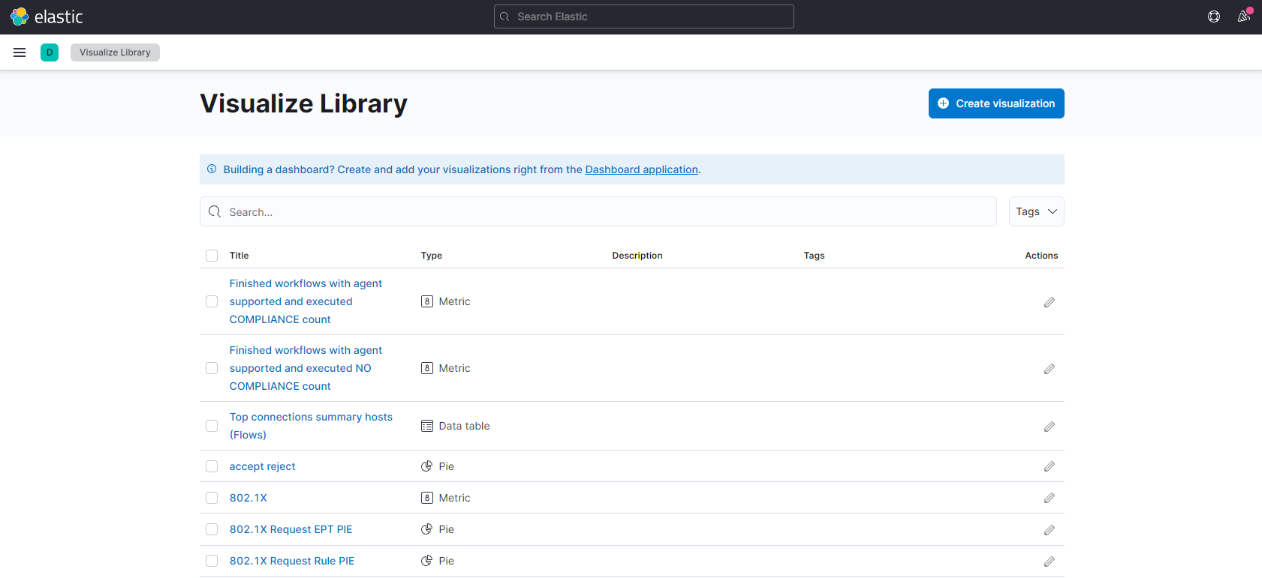Click edit pencil for 802.1X metric row

click(x=1049, y=498)
